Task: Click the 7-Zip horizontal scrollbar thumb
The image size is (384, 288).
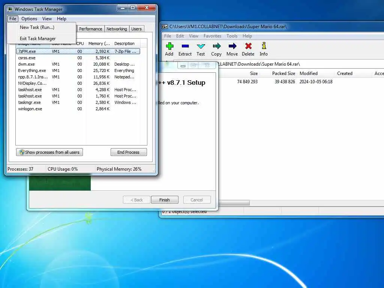Action: tap(234, 203)
